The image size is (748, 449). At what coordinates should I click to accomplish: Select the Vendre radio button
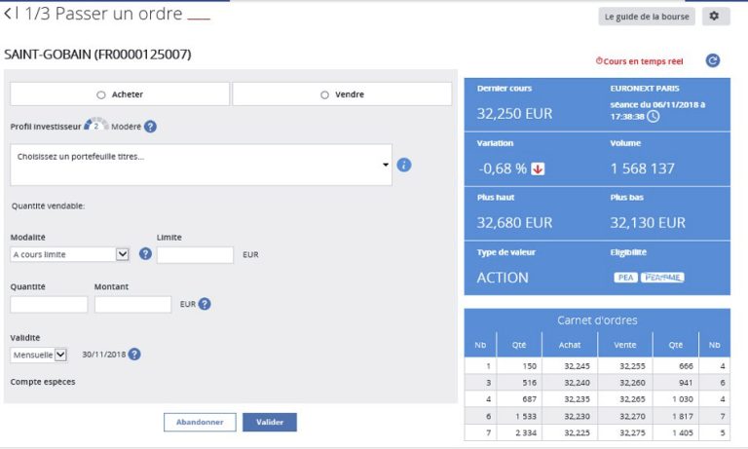click(x=324, y=94)
